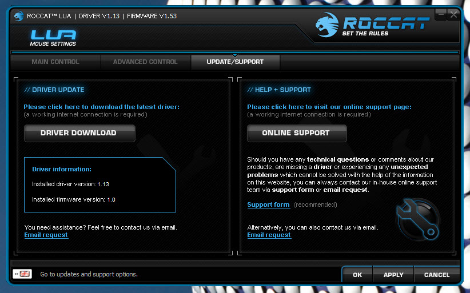This screenshot has height=293, width=470.
Task: Apply the mouse settings
Action: pyautogui.click(x=393, y=275)
